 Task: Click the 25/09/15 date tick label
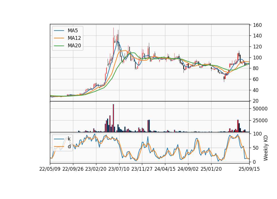(249, 169)
